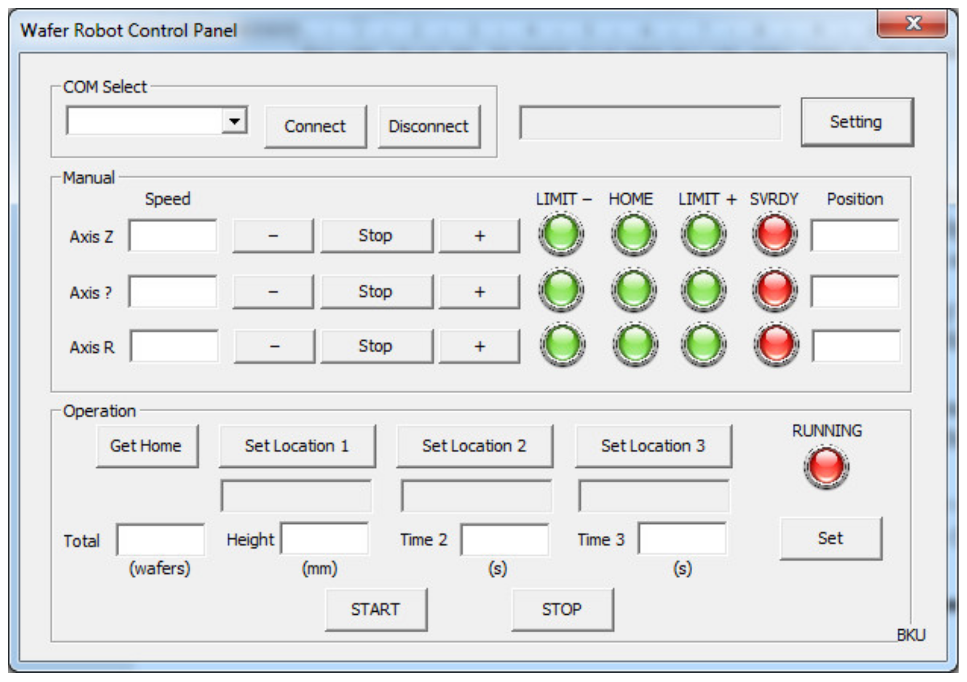Screen dimensions: 967x682
Task: Click Axis Z LIMIT – green indicator
Action: (x=561, y=234)
